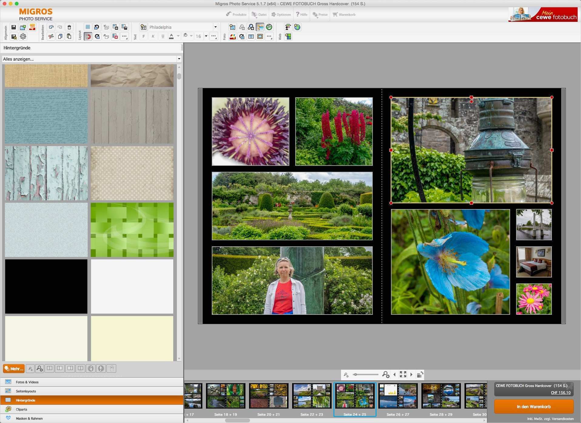581x423 pixels.
Task: Open the font size 16 dropdown
Action: [x=206, y=36]
